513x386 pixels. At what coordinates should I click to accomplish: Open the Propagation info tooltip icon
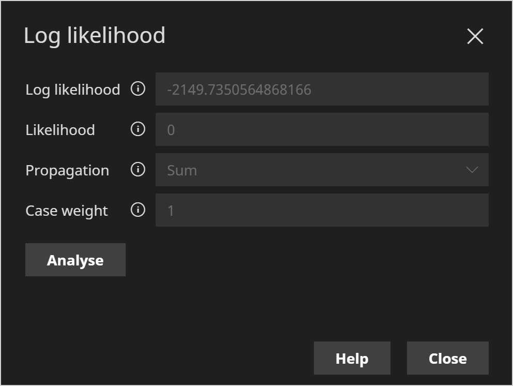[137, 170]
